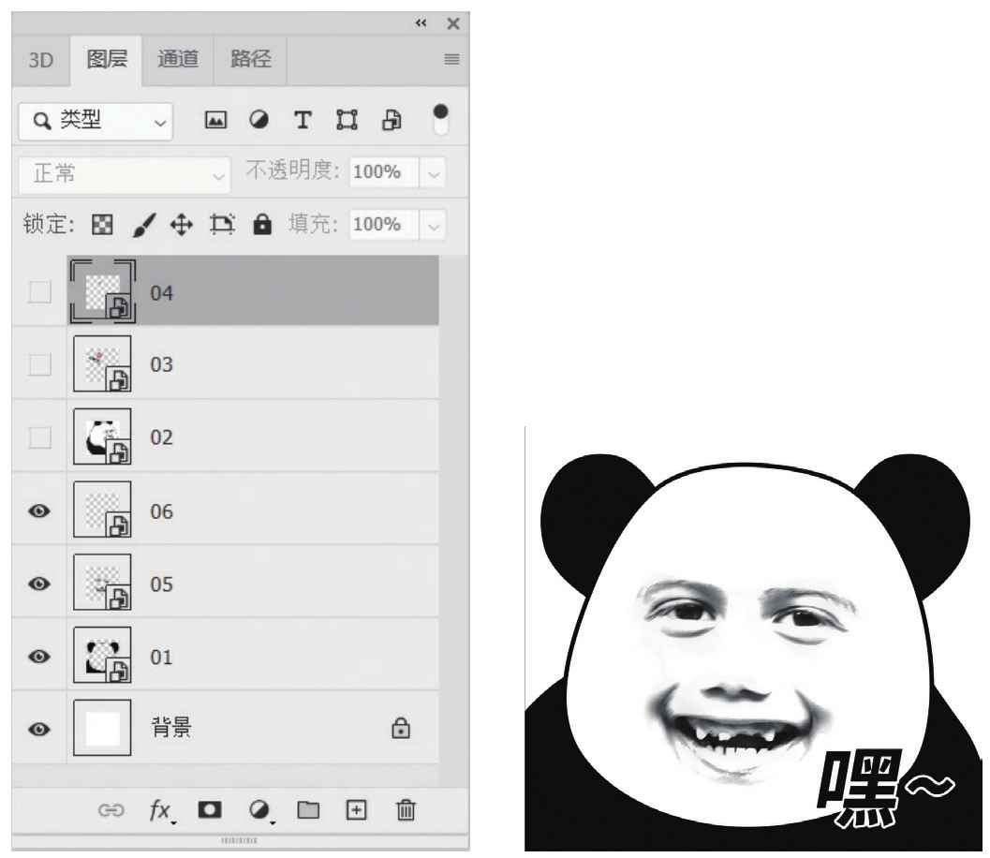Hide layer 01
This screenshot has width=990, height=858.
click(39, 657)
